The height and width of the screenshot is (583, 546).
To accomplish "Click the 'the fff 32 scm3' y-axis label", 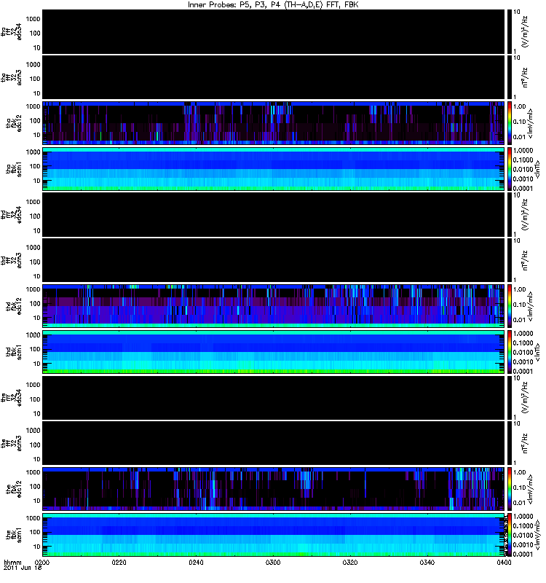I will tap(11, 443).
